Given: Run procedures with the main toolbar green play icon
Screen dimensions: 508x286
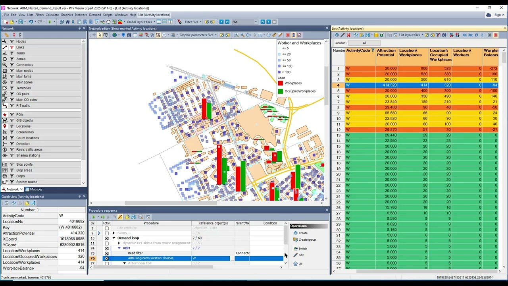Looking at the screenshot, I should coord(50,22).
